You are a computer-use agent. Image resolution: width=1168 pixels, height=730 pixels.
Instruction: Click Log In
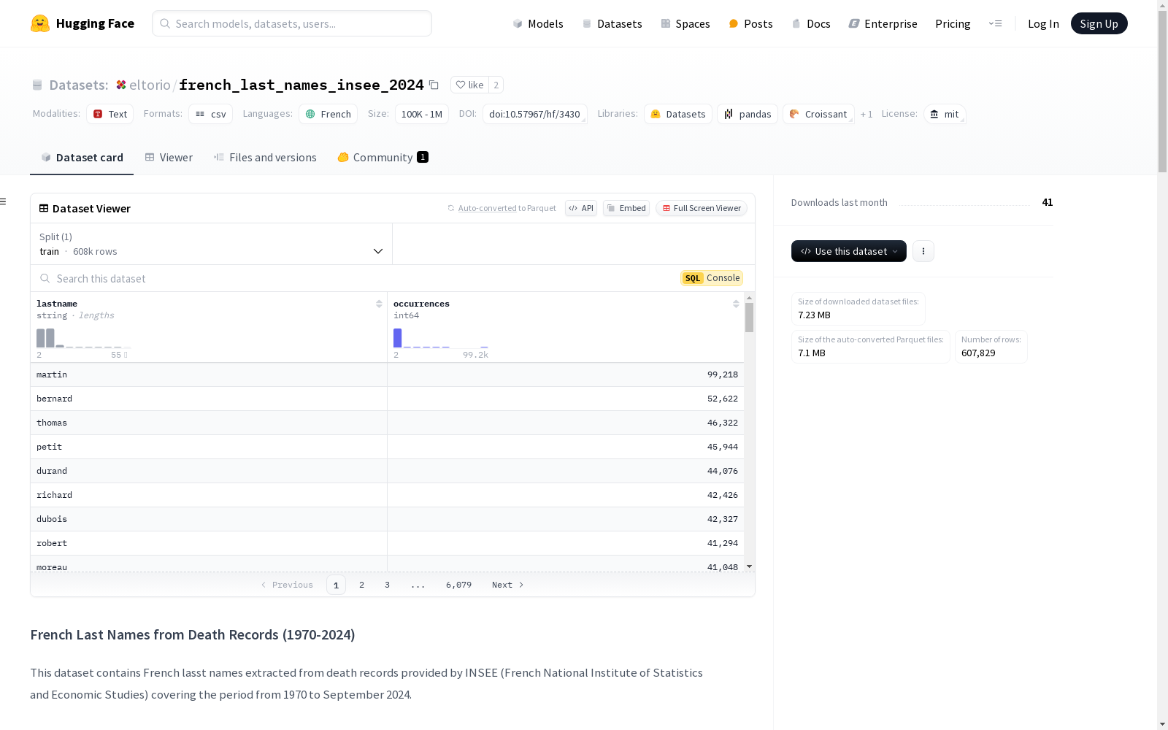1043,23
